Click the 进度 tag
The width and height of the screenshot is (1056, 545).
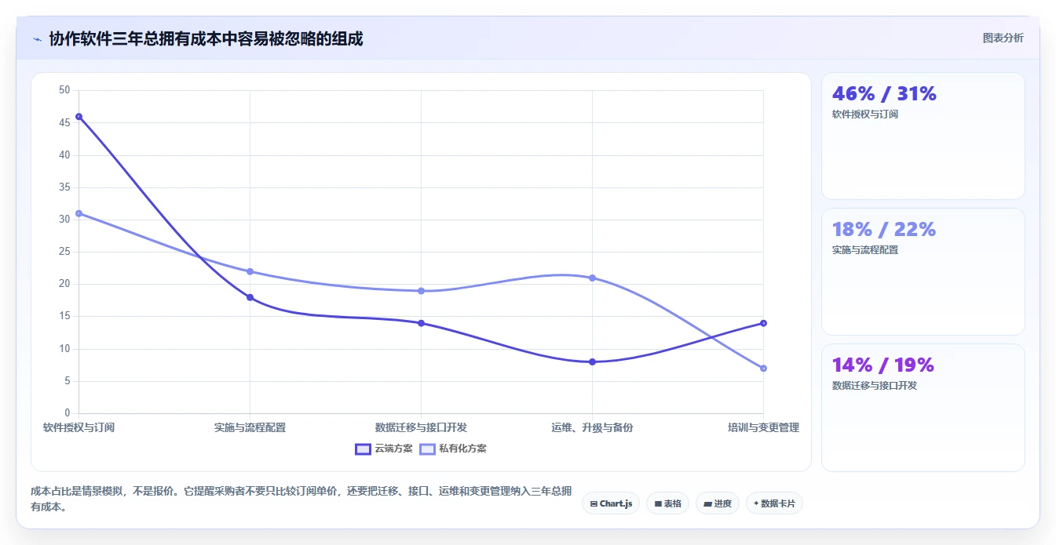tap(717, 503)
